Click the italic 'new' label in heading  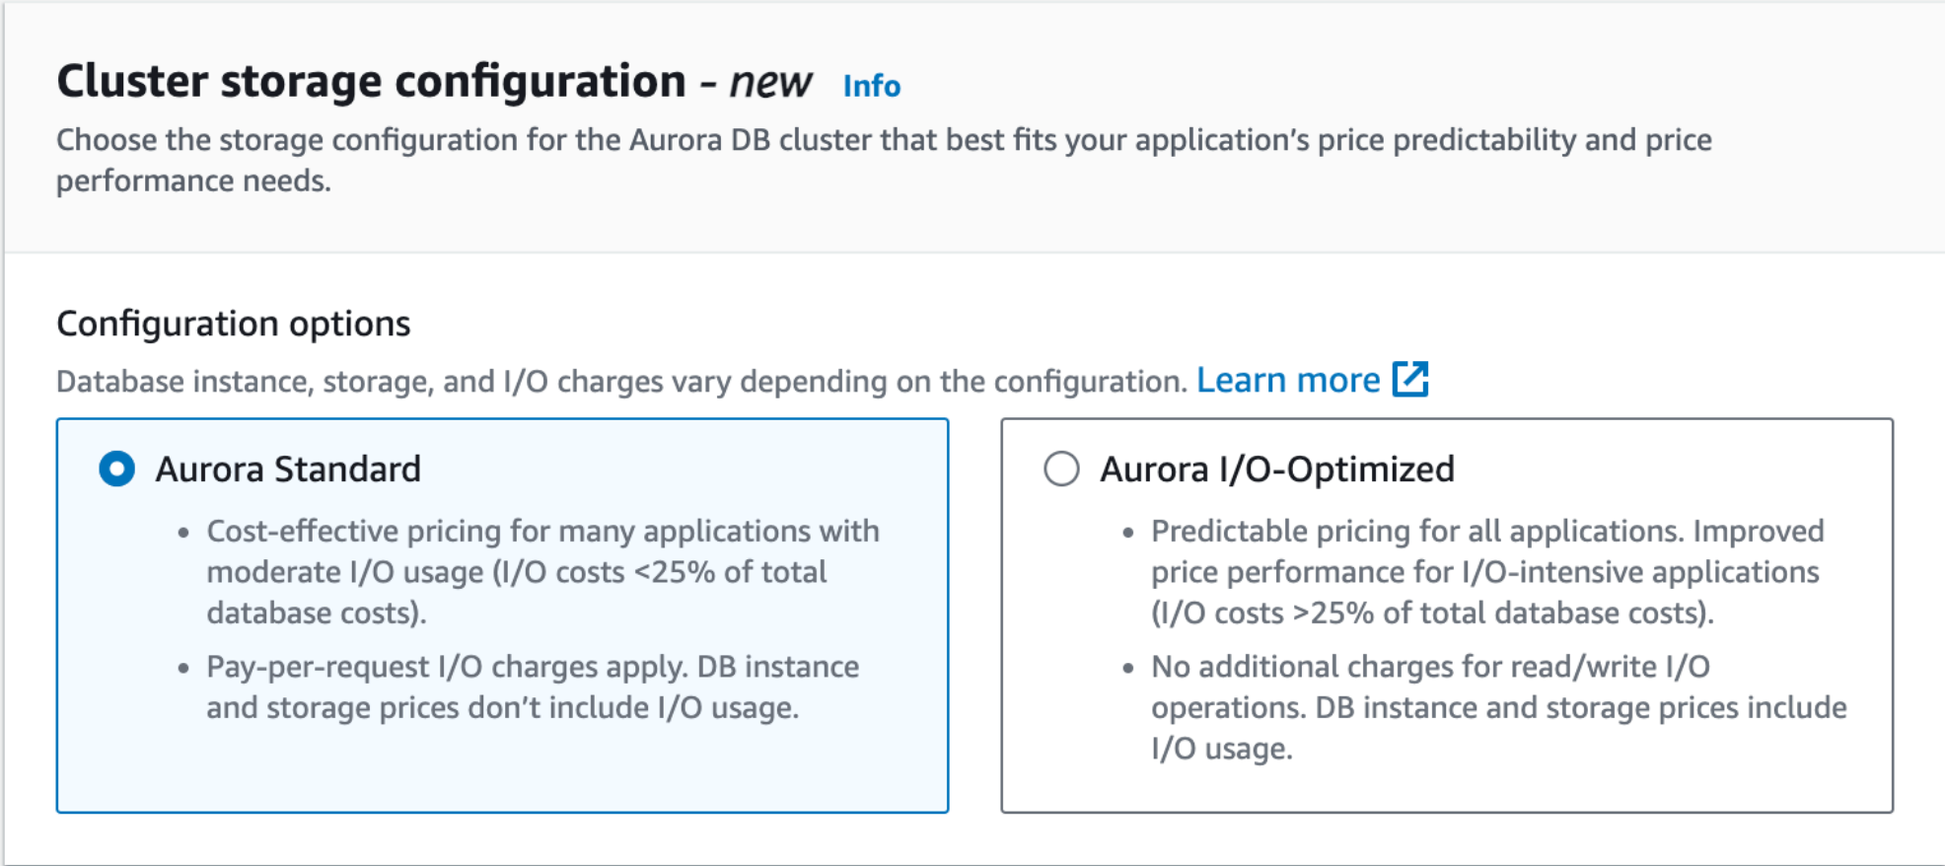pos(770,82)
